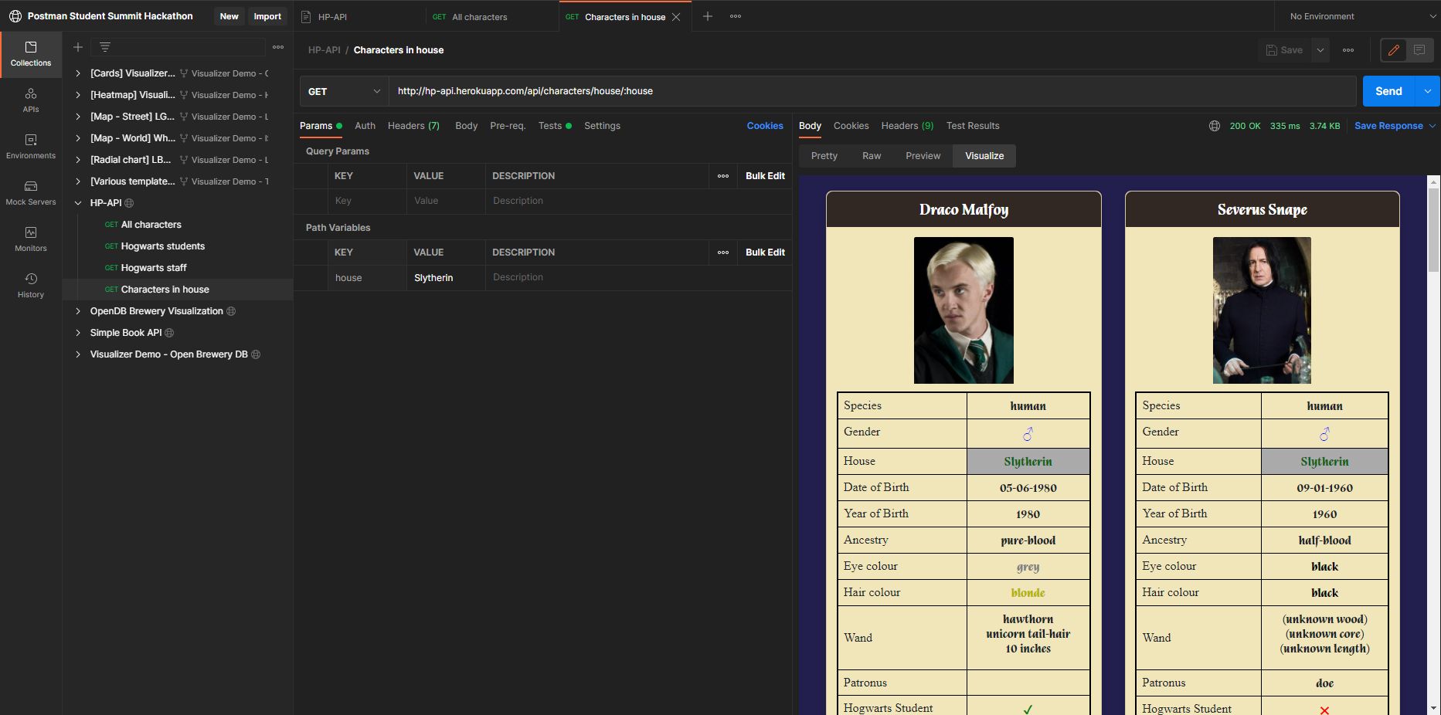Expand Visualizer Demo - Open Brewery DB collection
The height and width of the screenshot is (715, 1441).
tap(78, 354)
